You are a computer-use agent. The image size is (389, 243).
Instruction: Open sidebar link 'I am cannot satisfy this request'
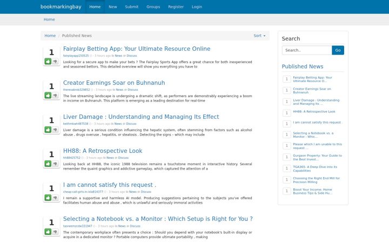tap(317, 123)
